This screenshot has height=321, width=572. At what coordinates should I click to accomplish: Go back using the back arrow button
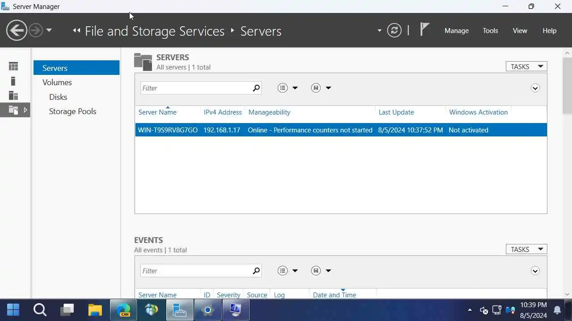pos(17,30)
